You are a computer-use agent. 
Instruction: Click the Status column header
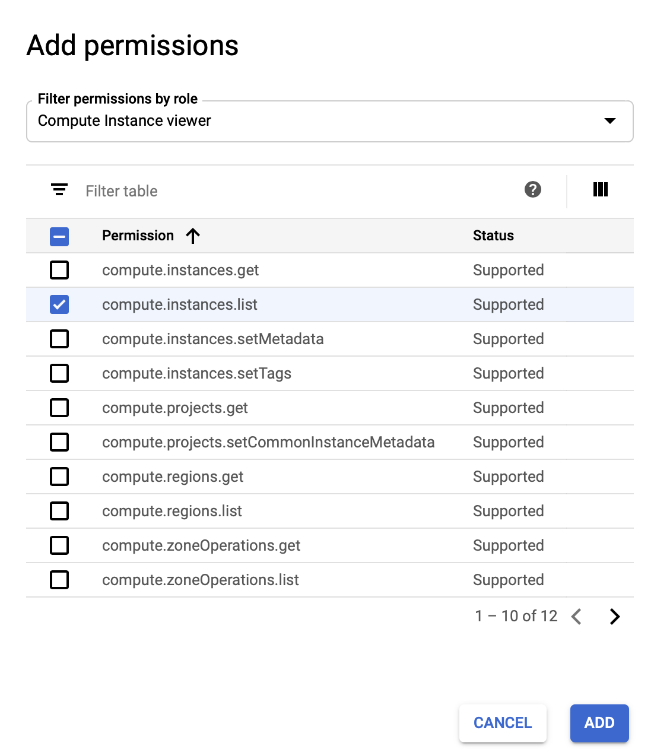[493, 236]
